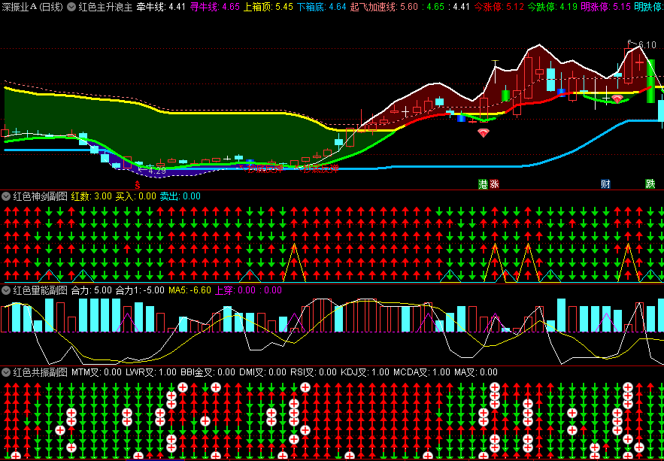This screenshot has height=461, width=664.
Task: Click the red diamond signal above the 财 marker
Action: pos(617,99)
